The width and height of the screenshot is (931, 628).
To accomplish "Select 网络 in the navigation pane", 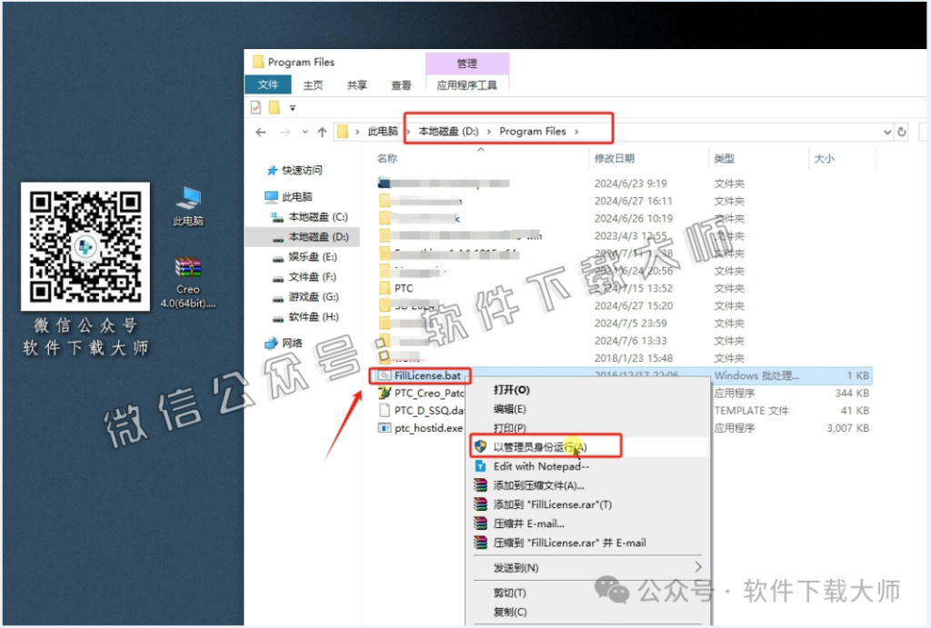I will click(x=284, y=344).
